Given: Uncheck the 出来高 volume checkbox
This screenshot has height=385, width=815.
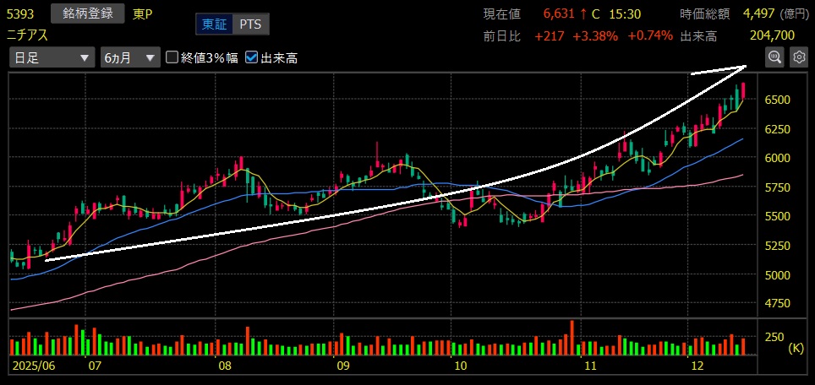Looking at the screenshot, I should click(x=251, y=57).
